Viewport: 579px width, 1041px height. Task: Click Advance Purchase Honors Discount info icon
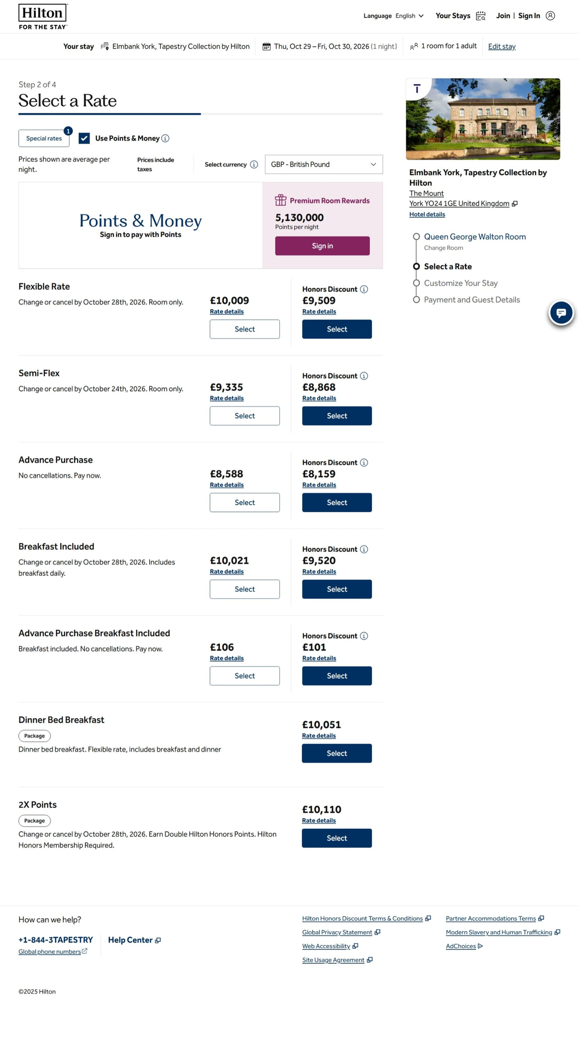tap(364, 463)
